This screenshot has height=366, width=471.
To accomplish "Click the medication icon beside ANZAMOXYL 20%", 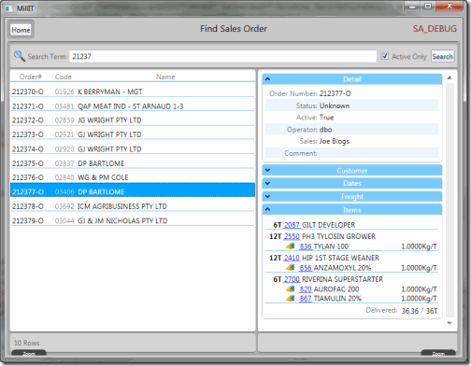I will click(291, 267).
